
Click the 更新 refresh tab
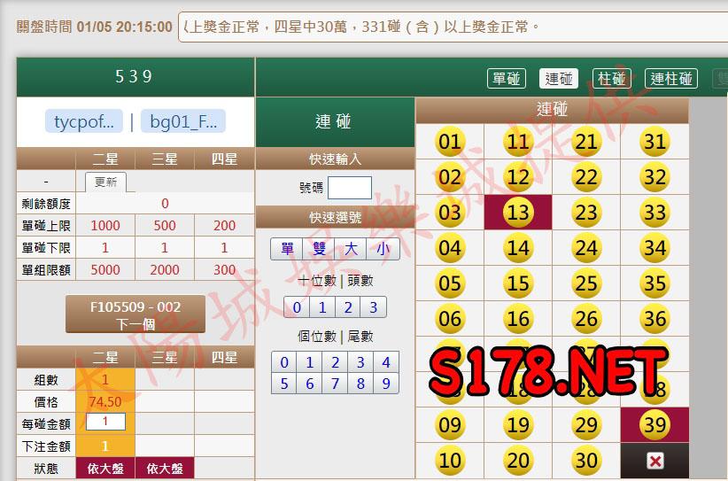[x=106, y=182]
